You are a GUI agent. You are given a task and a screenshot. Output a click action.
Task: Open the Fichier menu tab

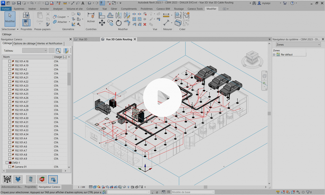[6, 9]
